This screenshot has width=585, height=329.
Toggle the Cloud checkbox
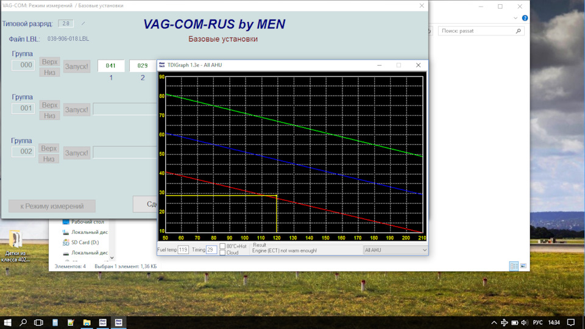coord(222,252)
